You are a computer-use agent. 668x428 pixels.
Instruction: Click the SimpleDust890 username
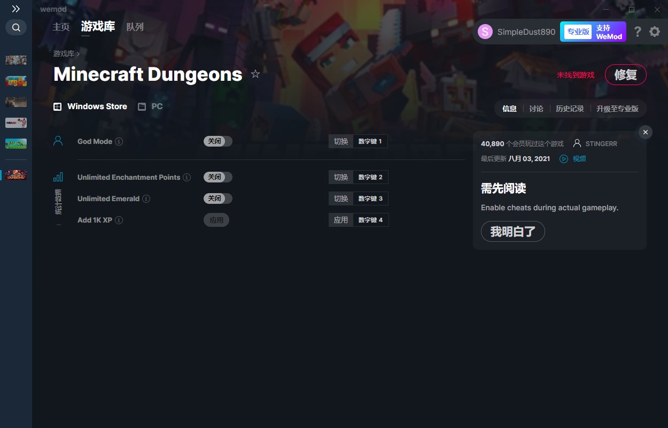526,32
